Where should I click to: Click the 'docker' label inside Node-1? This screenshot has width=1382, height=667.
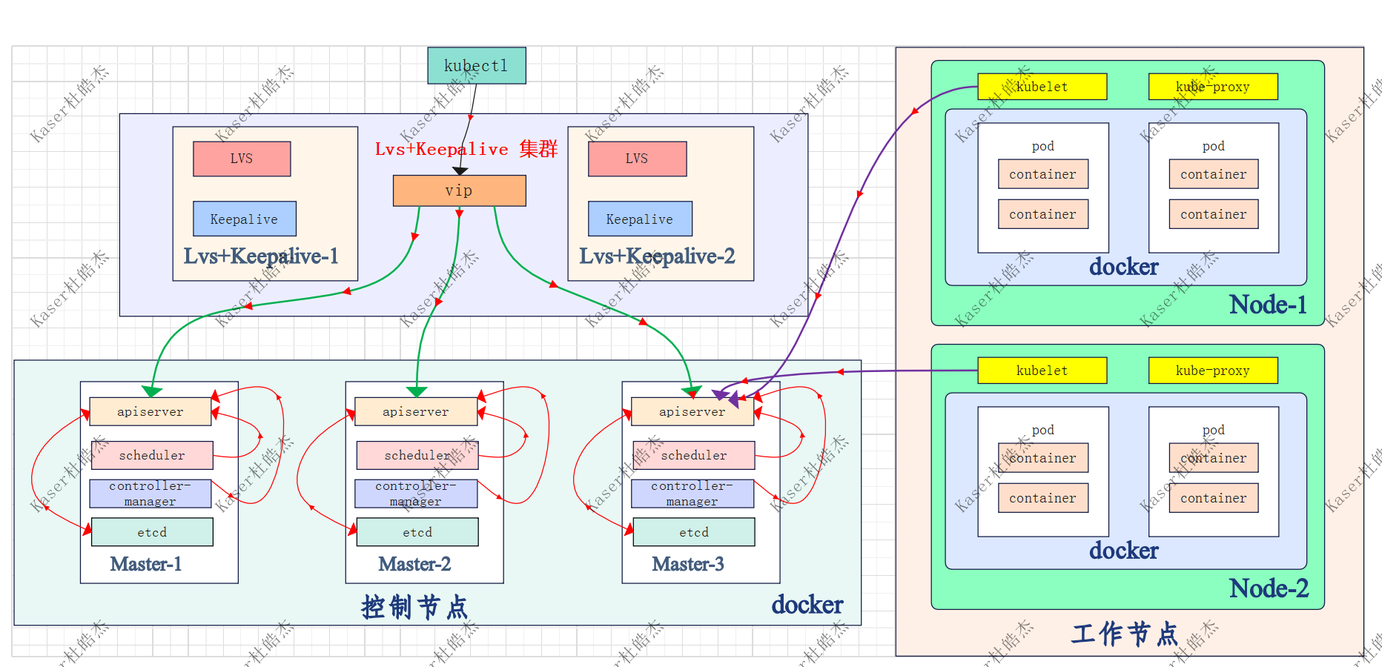1124,267
